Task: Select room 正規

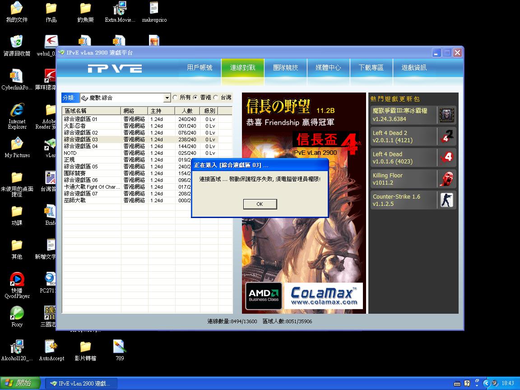Action: coord(127,160)
